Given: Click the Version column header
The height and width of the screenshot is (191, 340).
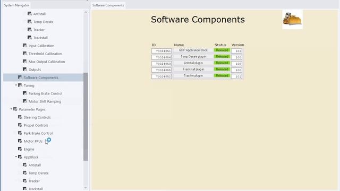Looking at the screenshot, I should 237,45.
